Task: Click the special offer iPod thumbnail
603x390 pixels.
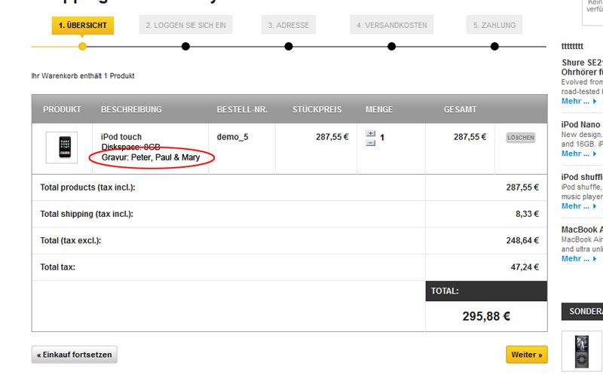Action: [x=581, y=351]
